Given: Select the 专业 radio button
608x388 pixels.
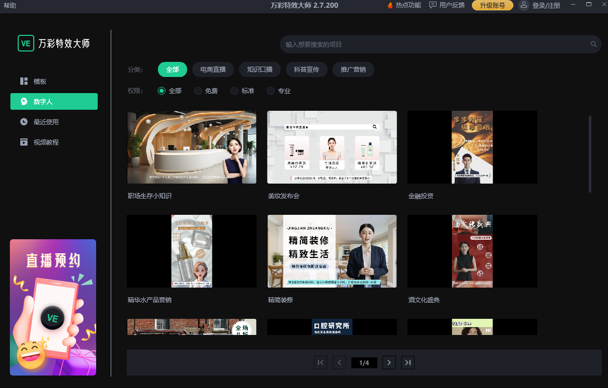Looking at the screenshot, I should [x=271, y=90].
